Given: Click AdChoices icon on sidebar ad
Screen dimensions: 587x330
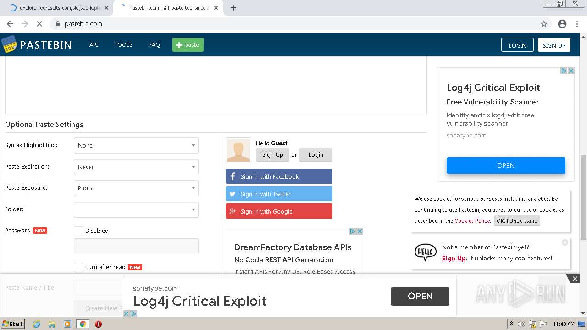Looking at the screenshot, I should (x=565, y=71).
